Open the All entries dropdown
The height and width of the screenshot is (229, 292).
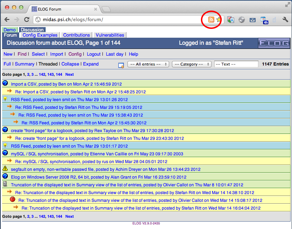(148, 64)
